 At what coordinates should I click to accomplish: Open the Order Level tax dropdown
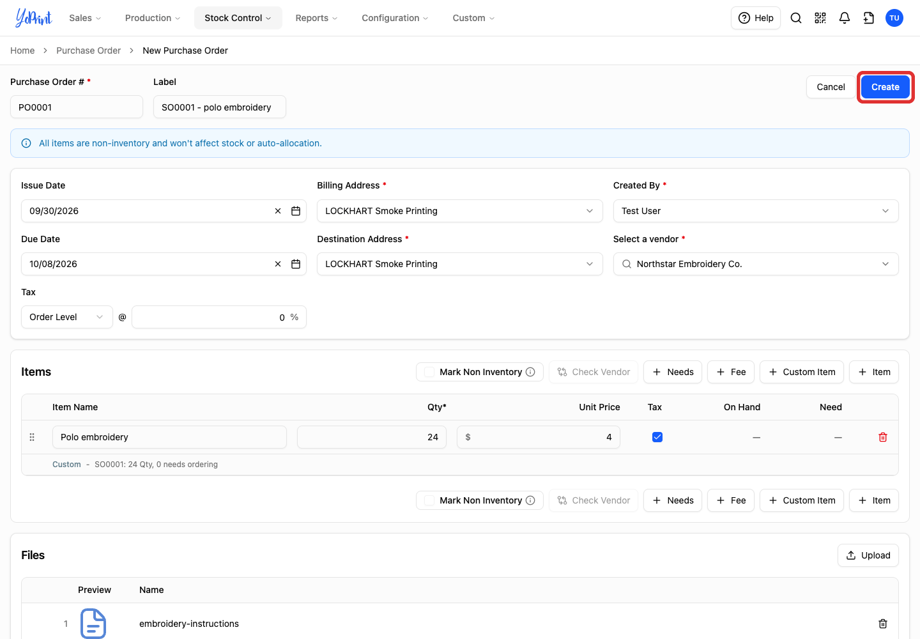pyautogui.click(x=67, y=317)
